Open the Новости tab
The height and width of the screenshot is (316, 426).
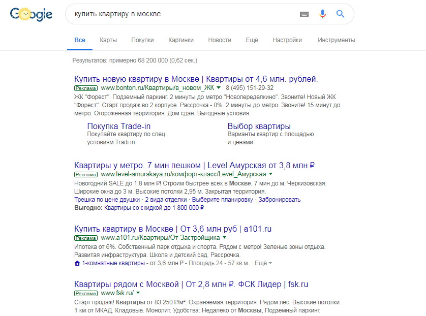pos(219,39)
